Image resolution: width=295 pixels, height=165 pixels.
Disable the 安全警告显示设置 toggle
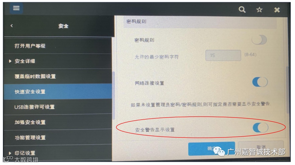pos(260,128)
